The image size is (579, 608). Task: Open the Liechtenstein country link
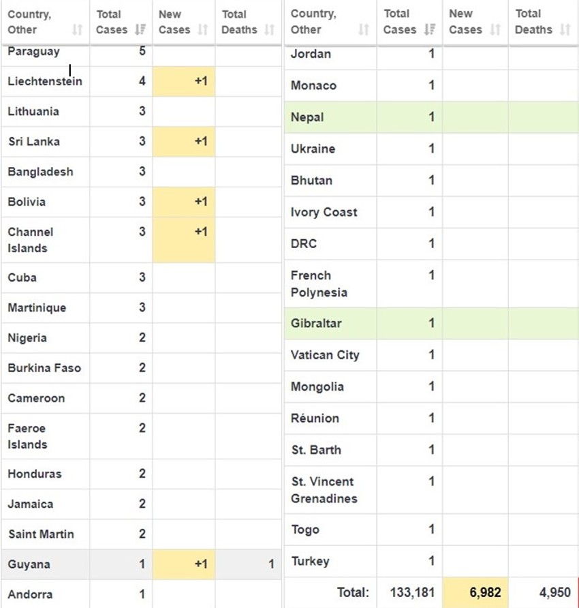[x=45, y=82]
